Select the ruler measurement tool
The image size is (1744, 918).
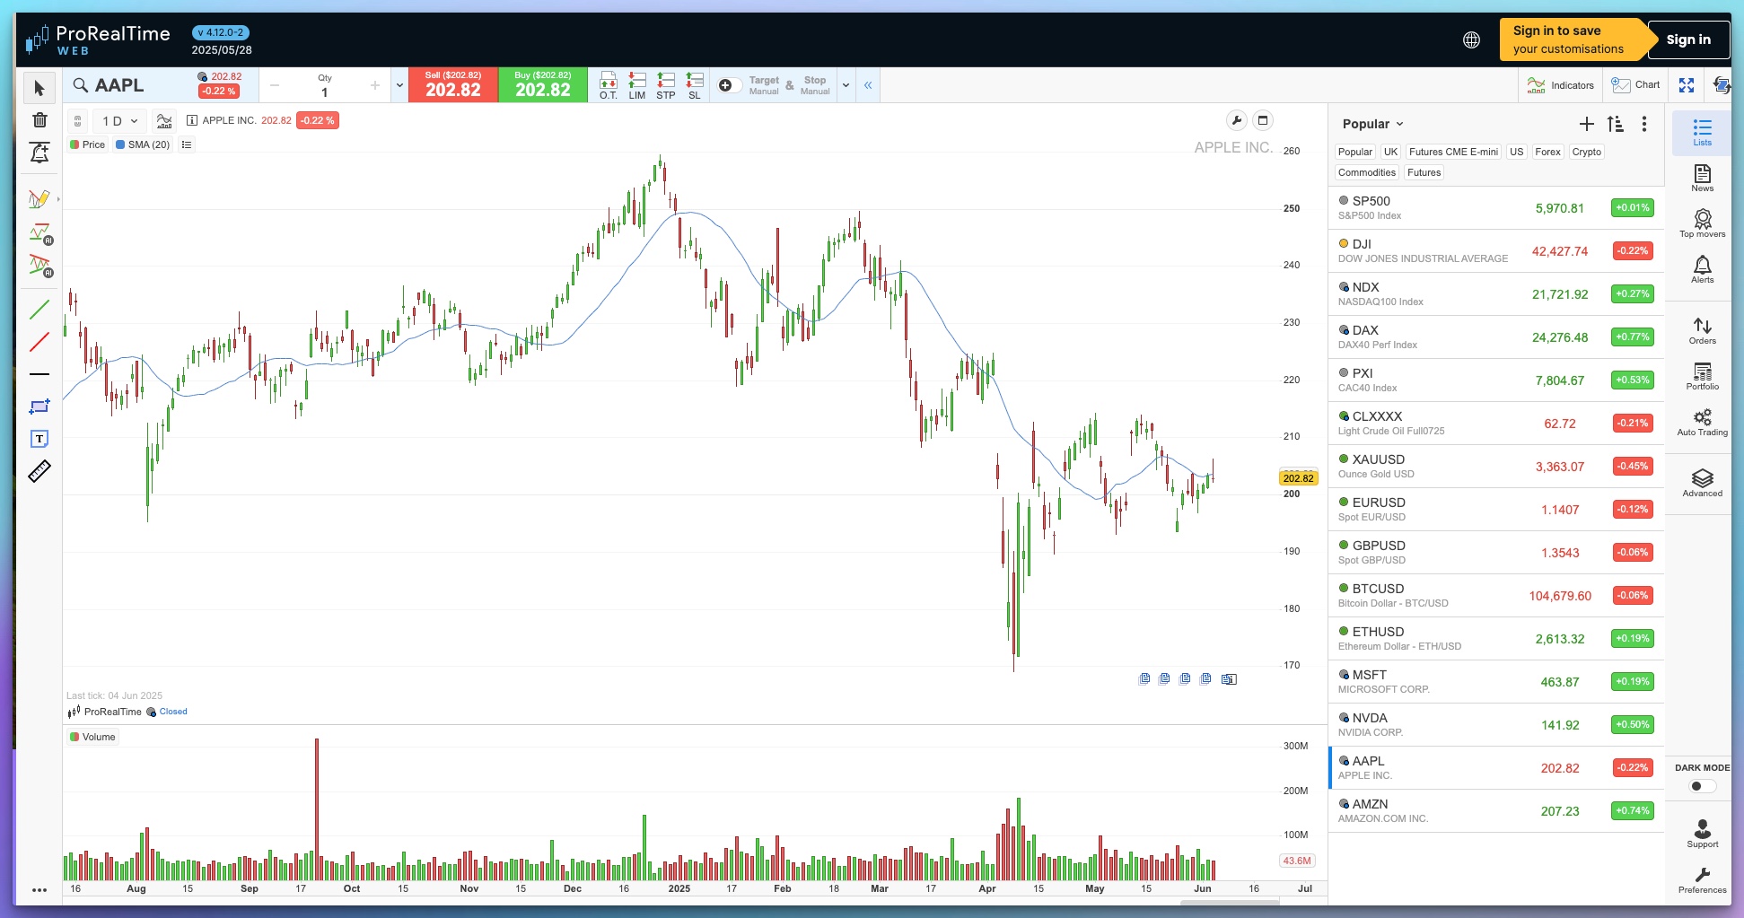(39, 470)
